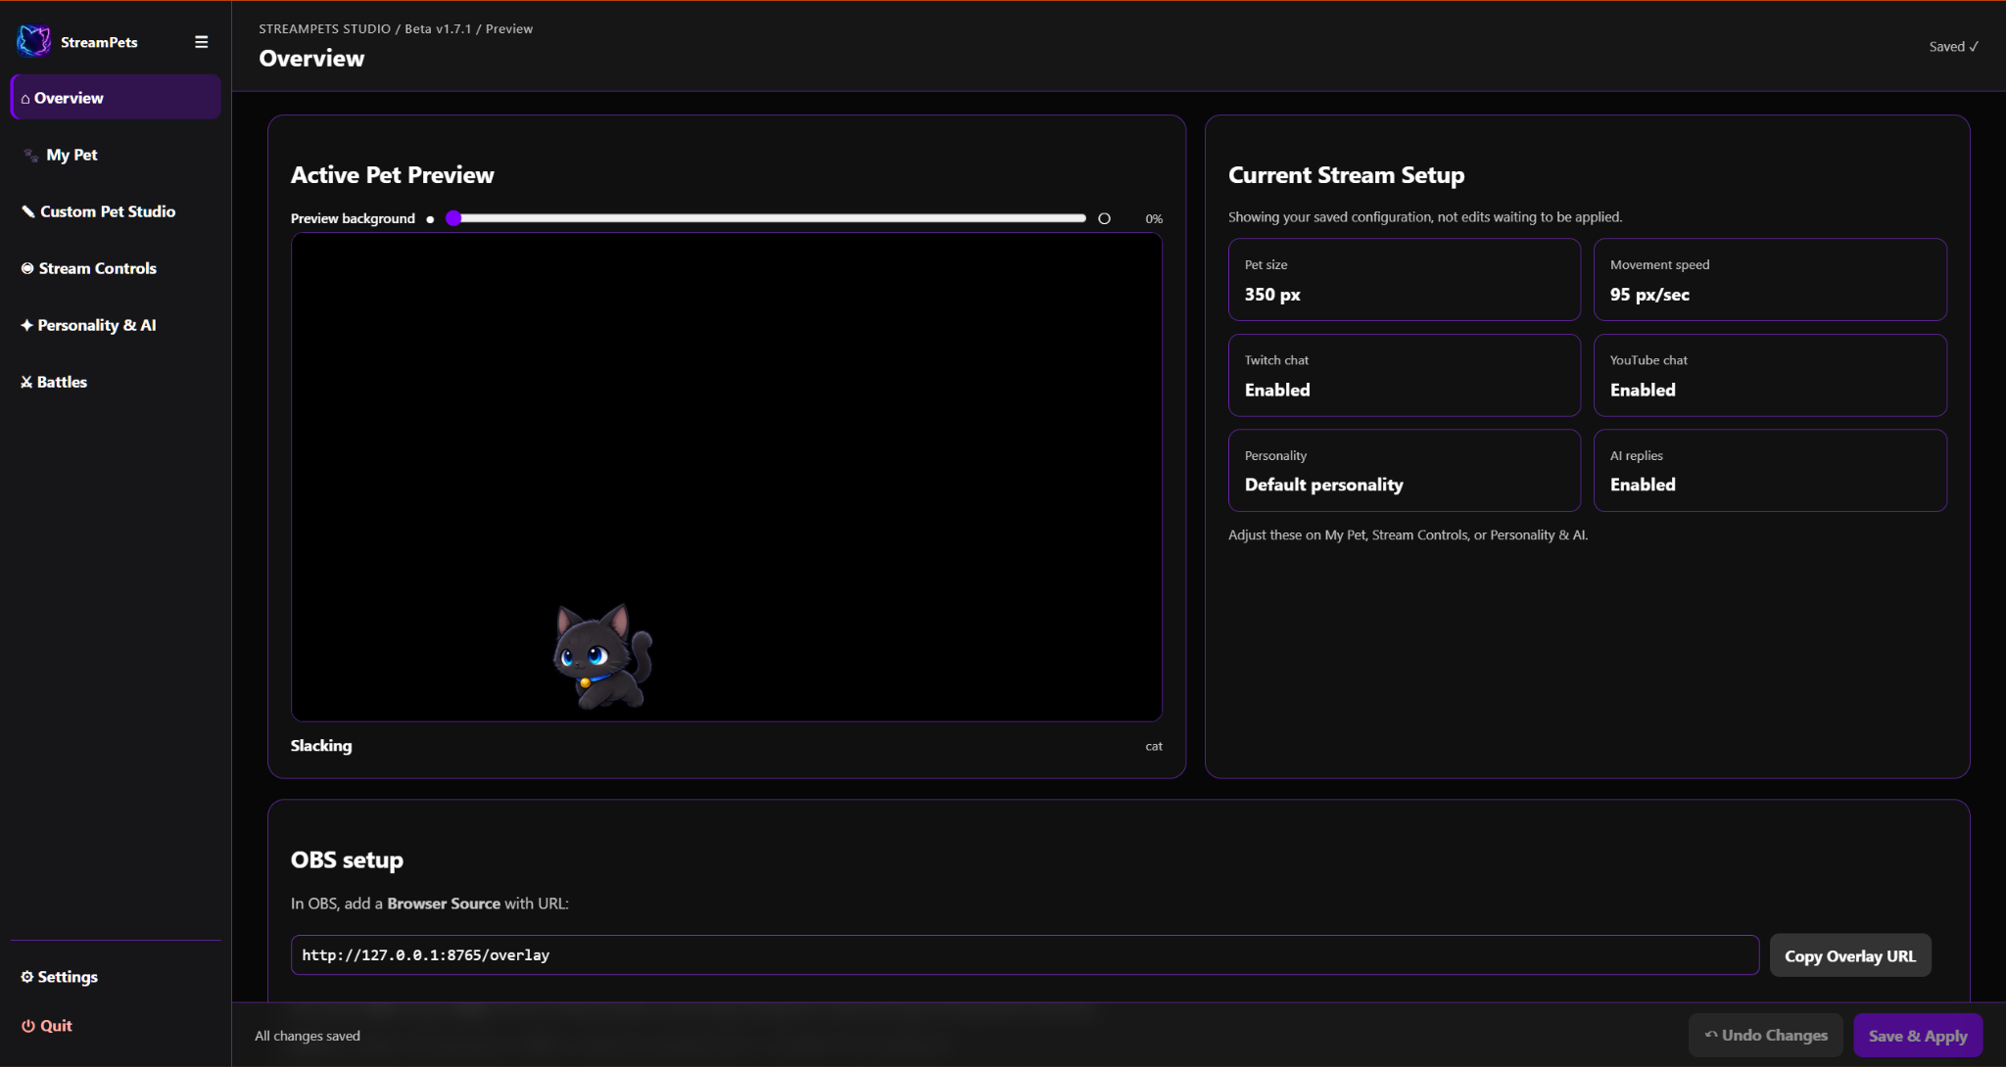Screen dimensions: 2006x1067
Task: Adjust the Preview background slider handle
Action: [x=454, y=218]
